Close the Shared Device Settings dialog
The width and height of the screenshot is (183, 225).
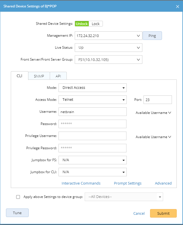click(x=178, y=6)
